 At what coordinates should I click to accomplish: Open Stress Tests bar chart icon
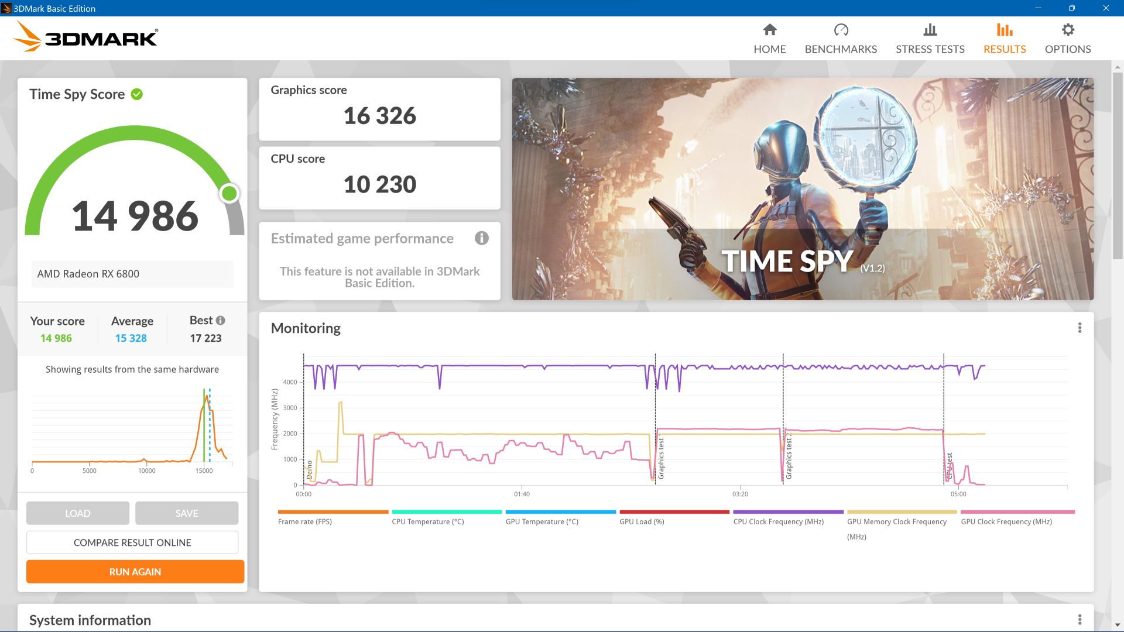pos(930,30)
